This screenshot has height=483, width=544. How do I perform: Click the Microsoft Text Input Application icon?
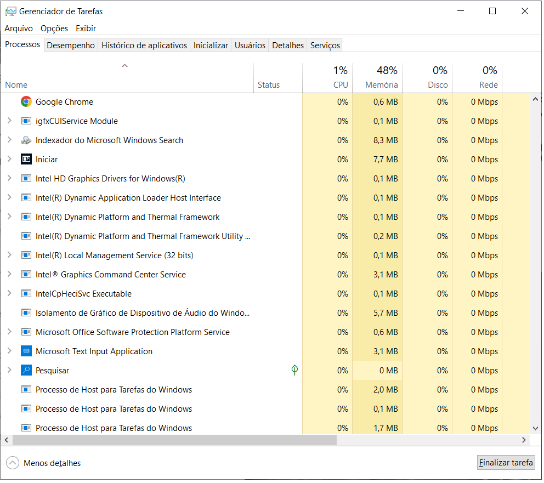coord(26,351)
